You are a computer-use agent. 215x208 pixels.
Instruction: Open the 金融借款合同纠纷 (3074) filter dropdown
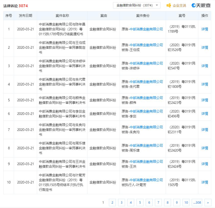point(137,5)
